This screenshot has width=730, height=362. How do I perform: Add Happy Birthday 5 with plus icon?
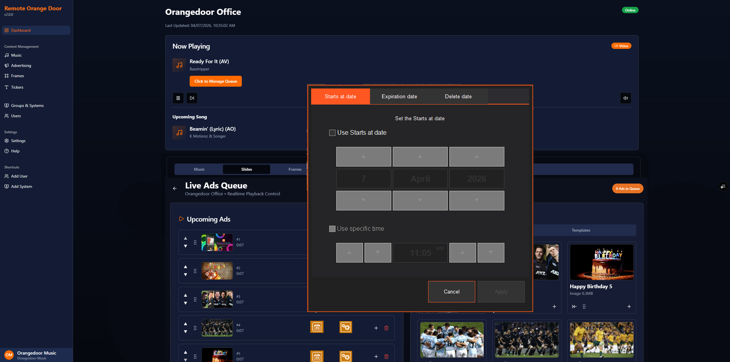629,307
